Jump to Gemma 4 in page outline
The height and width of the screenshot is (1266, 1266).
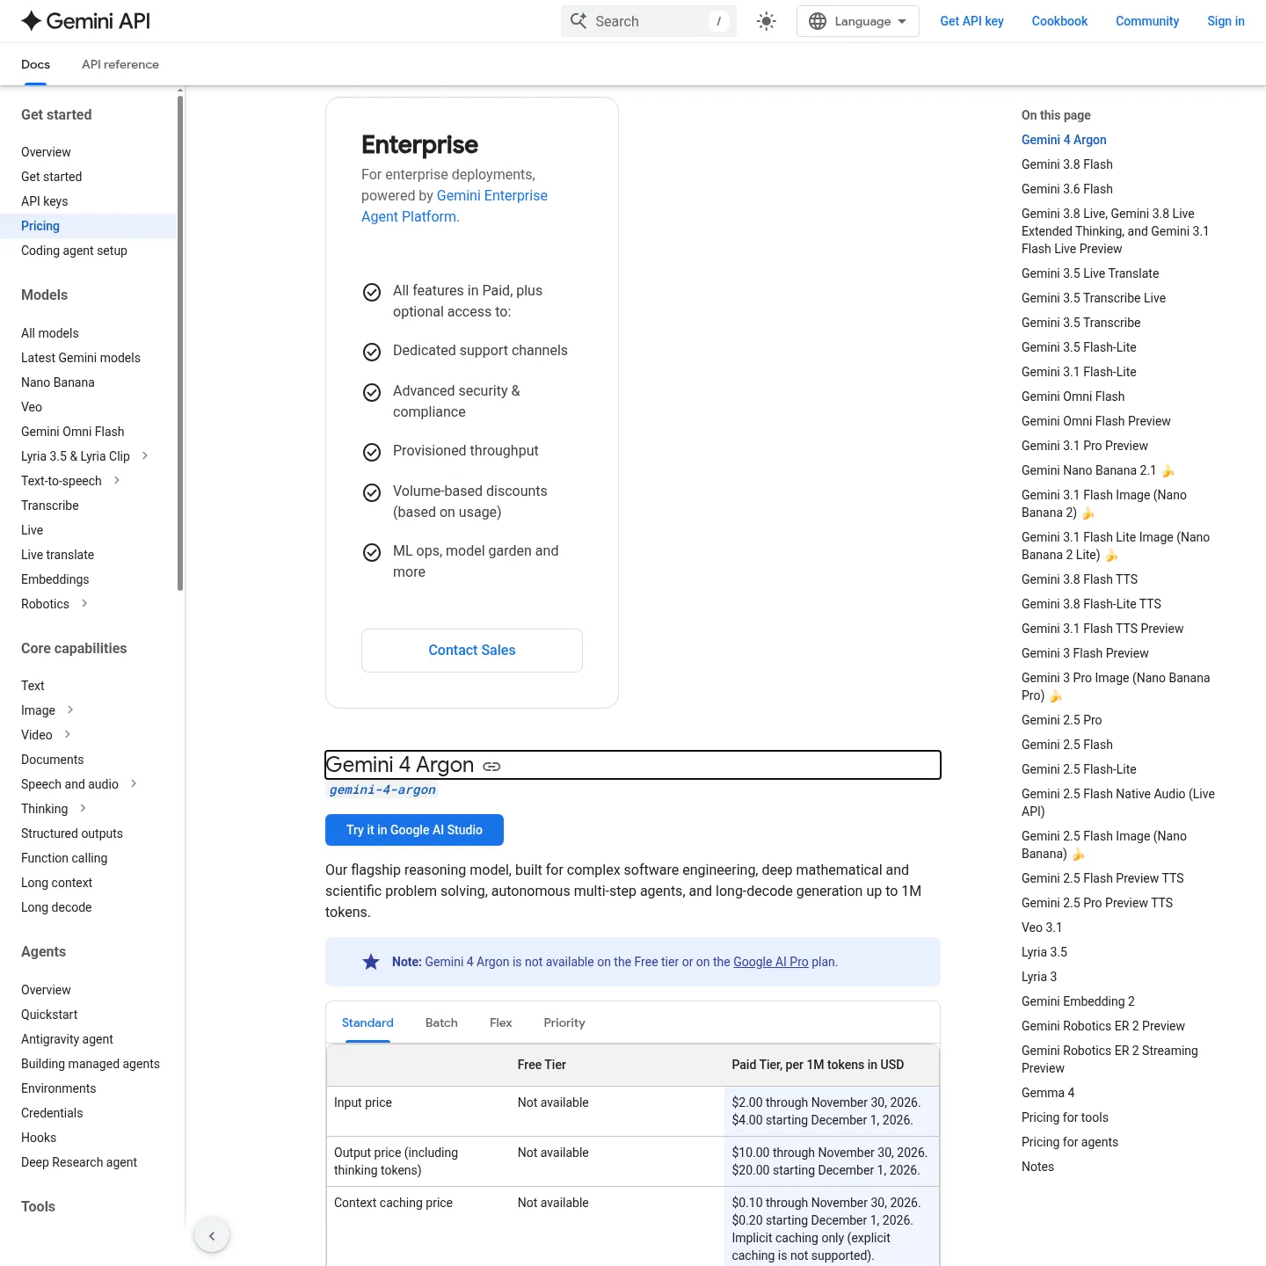[1048, 1093]
